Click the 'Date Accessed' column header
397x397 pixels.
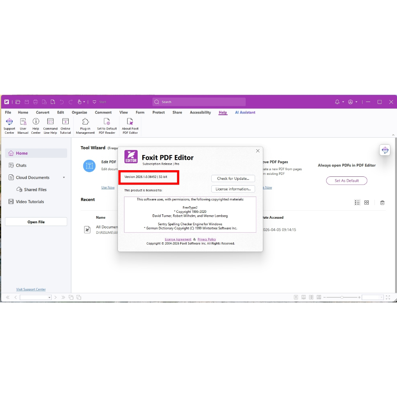273,217
